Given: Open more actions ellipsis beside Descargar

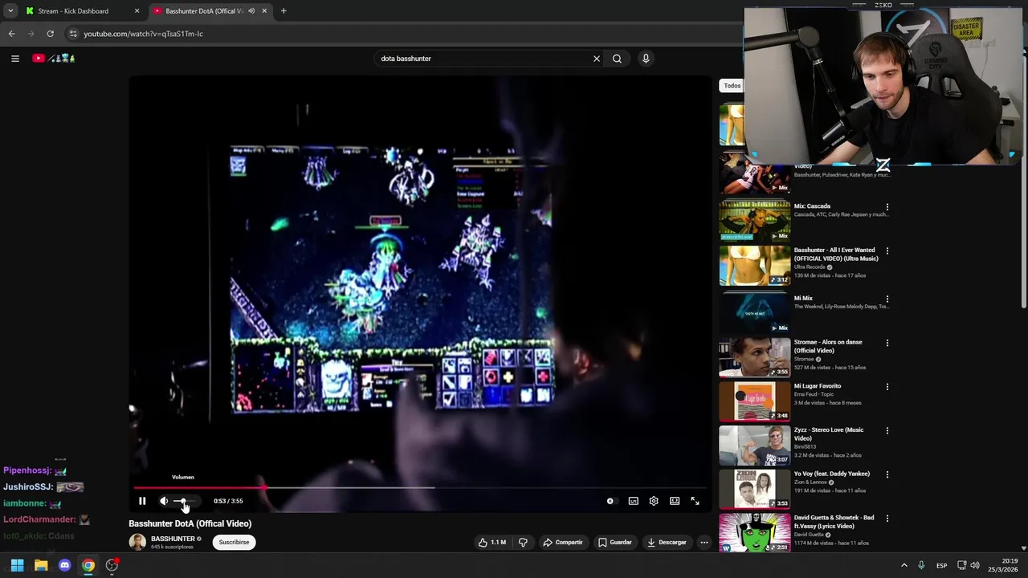Looking at the screenshot, I should [704, 542].
